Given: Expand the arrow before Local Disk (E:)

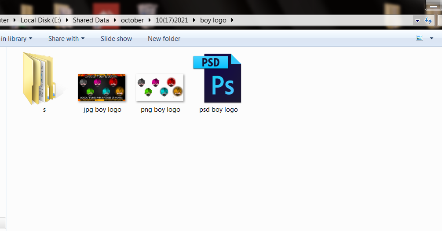Looking at the screenshot, I should point(15,20).
